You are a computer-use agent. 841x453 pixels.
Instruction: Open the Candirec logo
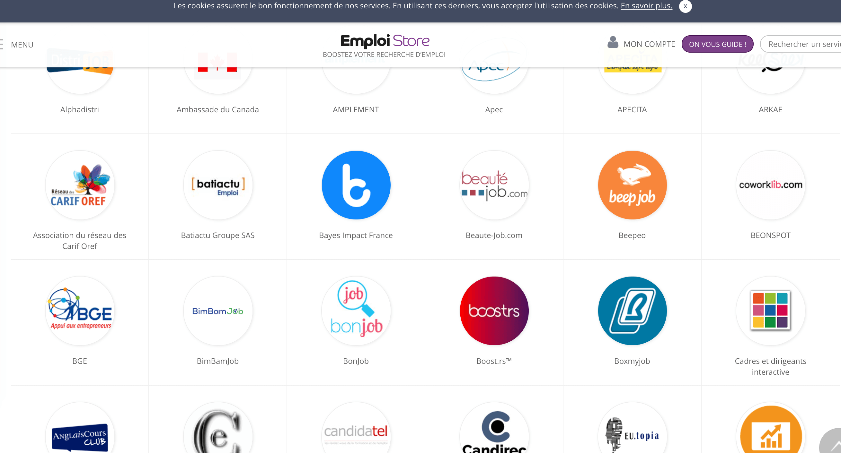pos(494,428)
